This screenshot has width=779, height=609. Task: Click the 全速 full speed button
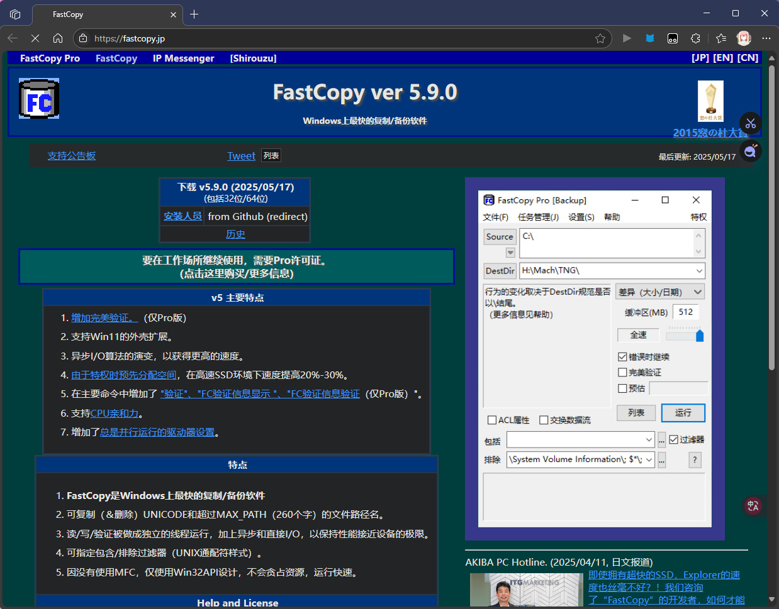[639, 335]
